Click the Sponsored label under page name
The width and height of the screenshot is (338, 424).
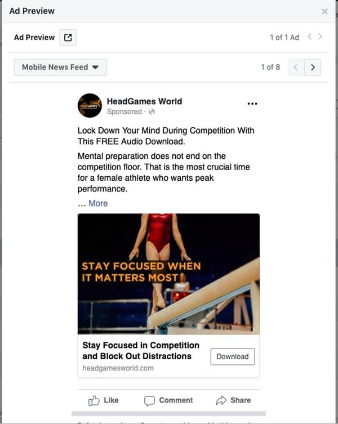pyautogui.click(x=124, y=112)
